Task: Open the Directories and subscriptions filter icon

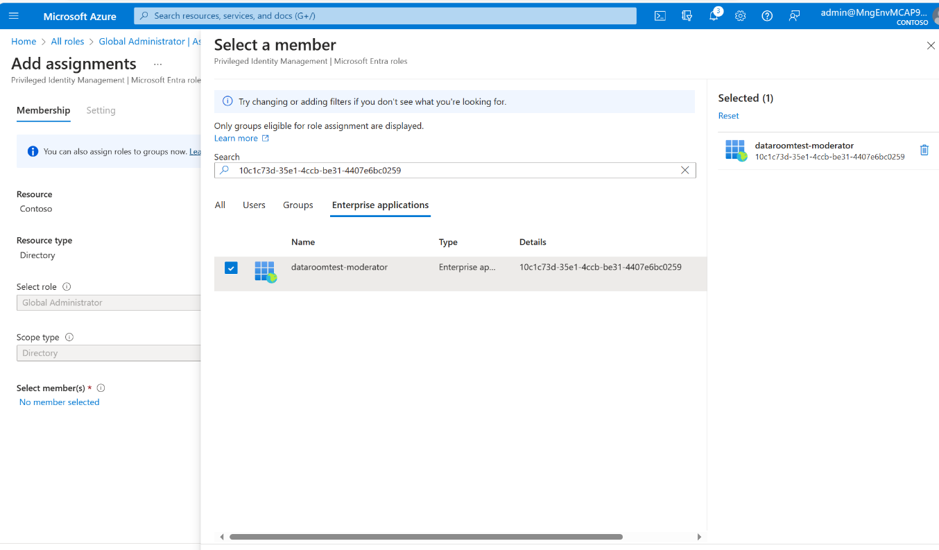Action: pos(687,16)
